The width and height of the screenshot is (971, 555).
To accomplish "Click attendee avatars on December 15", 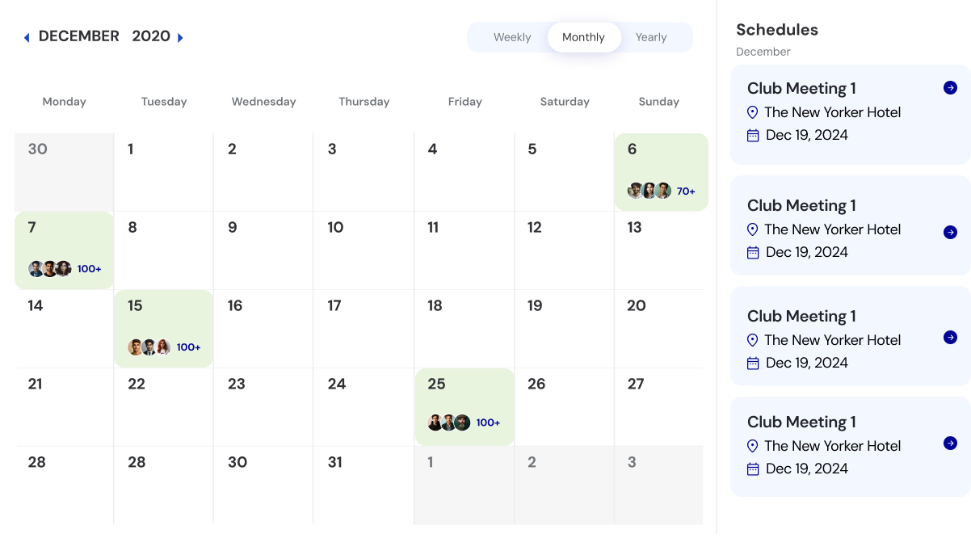I will click(x=149, y=347).
